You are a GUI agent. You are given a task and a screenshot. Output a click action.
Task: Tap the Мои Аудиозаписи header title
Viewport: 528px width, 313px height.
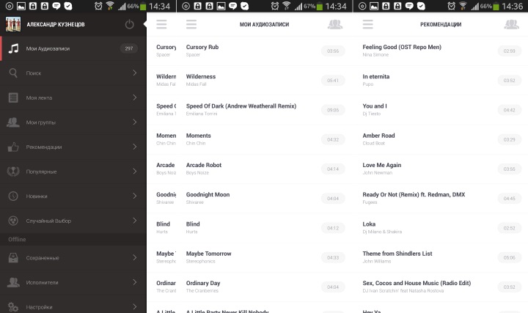(264, 25)
